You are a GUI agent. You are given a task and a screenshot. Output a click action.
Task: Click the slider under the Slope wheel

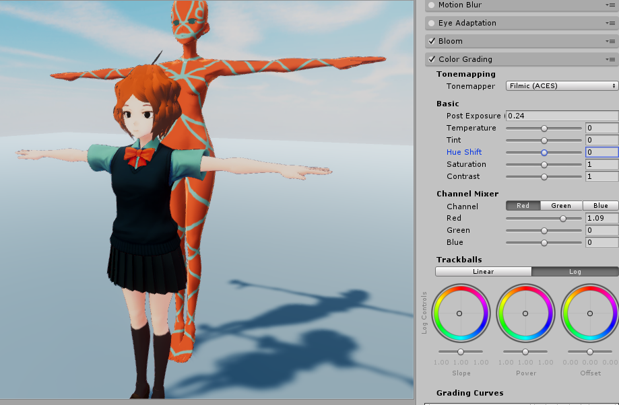coord(461,352)
